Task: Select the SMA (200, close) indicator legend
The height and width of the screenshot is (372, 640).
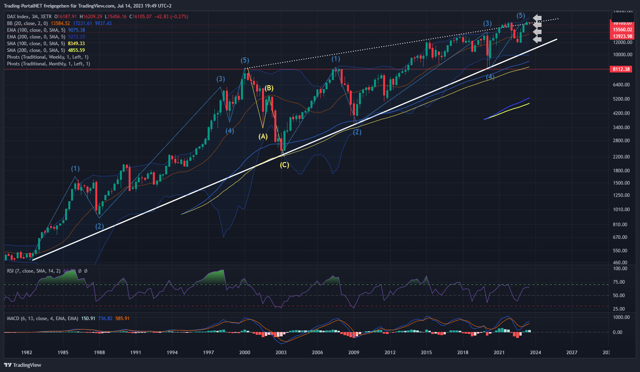Action: click(x=36, y=50)
